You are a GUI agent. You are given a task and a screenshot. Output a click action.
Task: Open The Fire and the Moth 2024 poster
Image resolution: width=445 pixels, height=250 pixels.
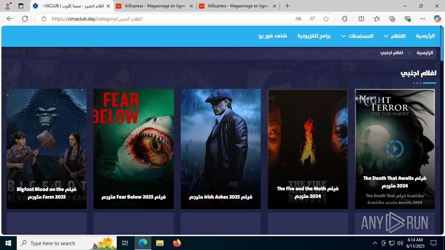coord(308,149)
